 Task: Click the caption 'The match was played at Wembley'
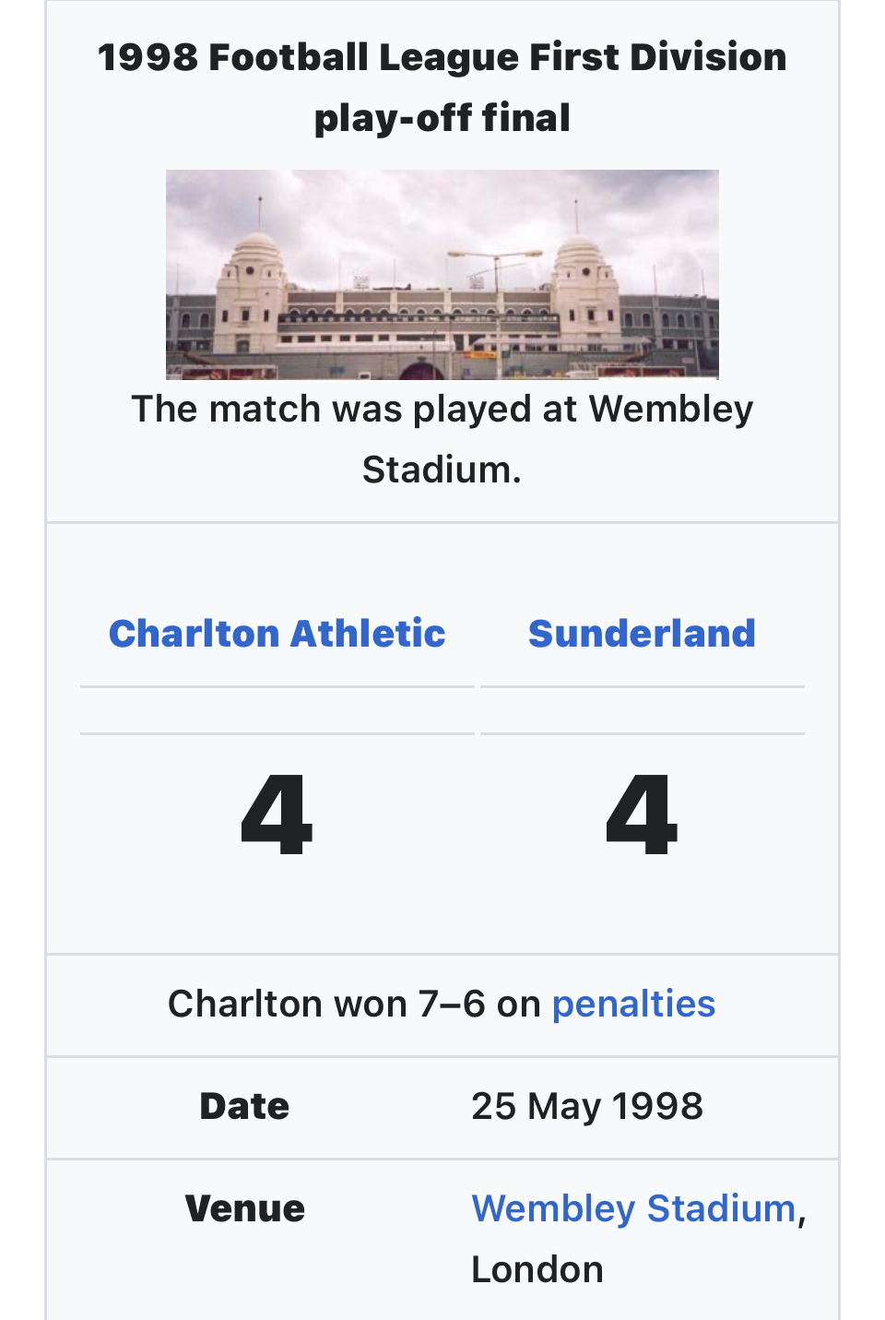[x=442, y=409]
